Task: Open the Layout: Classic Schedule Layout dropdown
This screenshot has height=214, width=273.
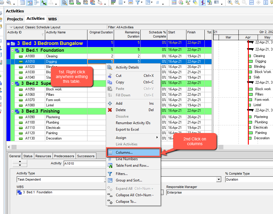Action: (x=11, y=27)
